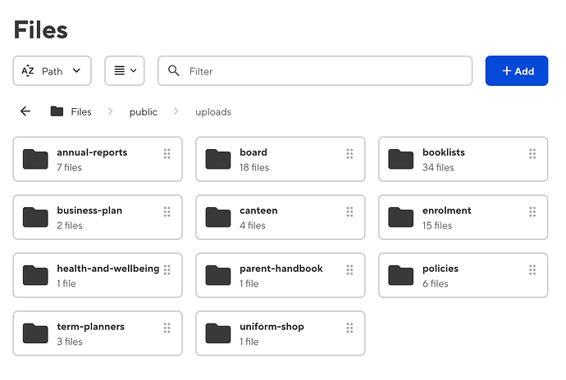
Task: Expand the list view mode dropdown
Action: tap(124, 71)
